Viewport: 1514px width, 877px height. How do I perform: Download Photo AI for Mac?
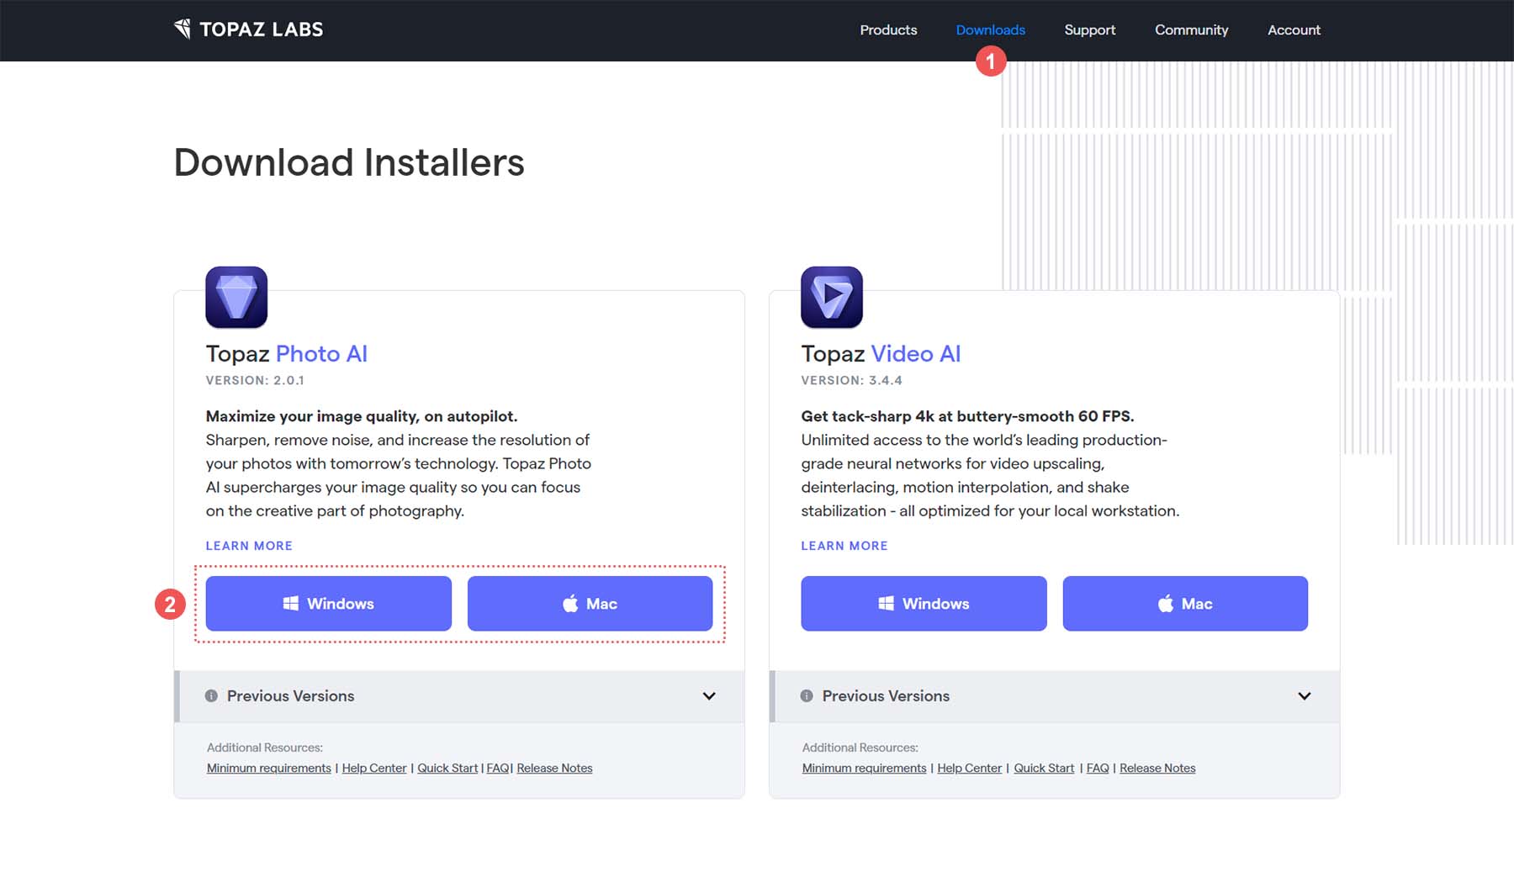pyautogui.click(x=590, y=604)
